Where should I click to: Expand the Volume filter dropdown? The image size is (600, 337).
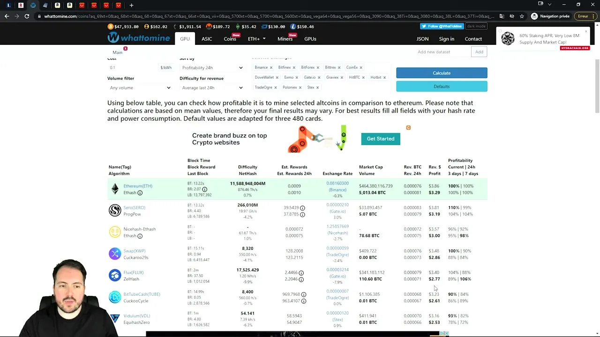(140, 88)
